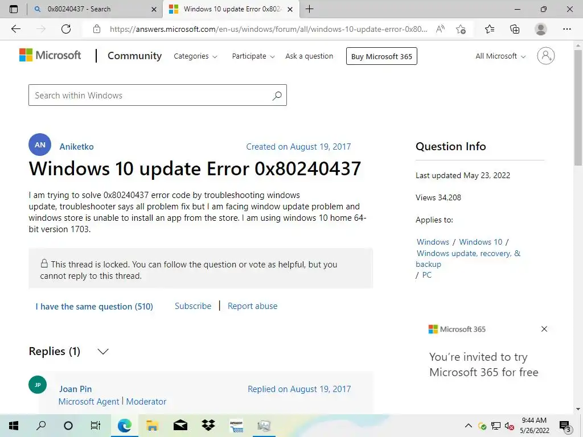Click the Microsoft logo
583x437 pixels.
click(x=50, y=55)
